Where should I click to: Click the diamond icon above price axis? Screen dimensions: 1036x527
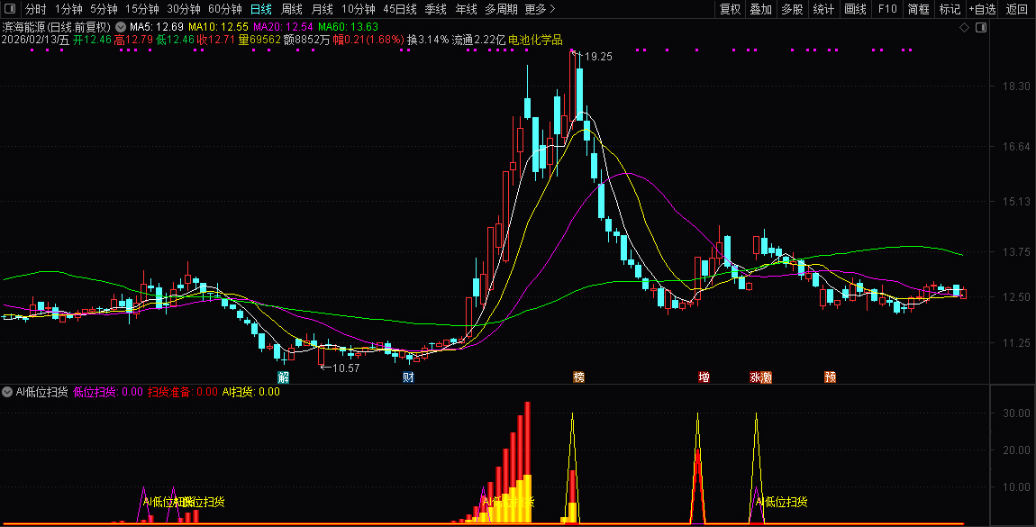[964, 28]
